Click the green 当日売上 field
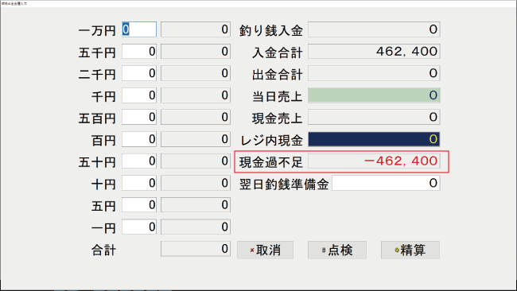Screen dimensions: 517x291 point(374,95)
